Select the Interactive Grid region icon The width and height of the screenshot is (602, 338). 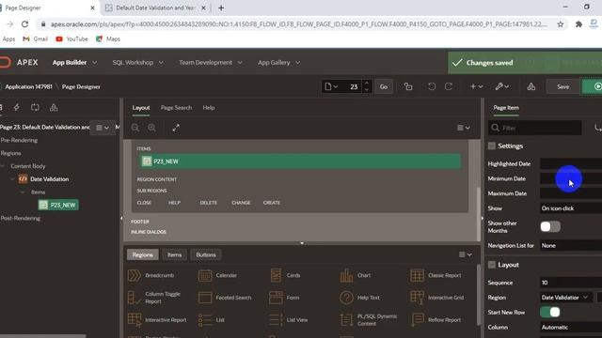pyautogui.click(x=417, y=298)
